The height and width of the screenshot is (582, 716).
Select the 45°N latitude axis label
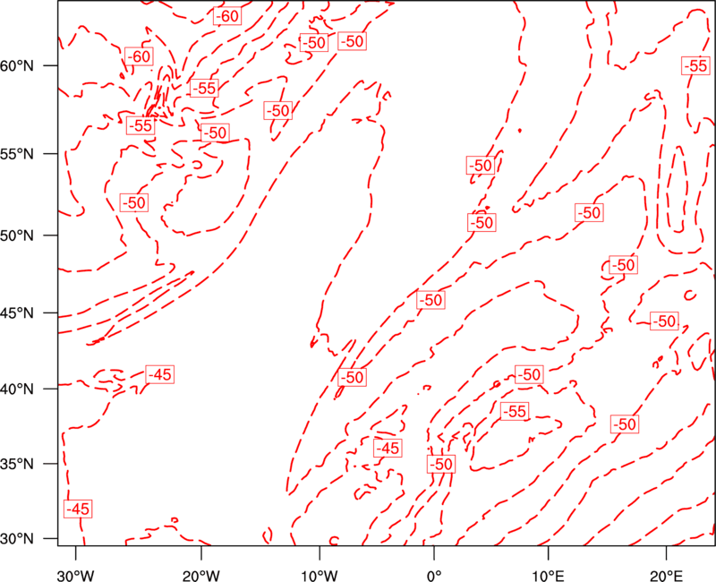coord(17,312)
